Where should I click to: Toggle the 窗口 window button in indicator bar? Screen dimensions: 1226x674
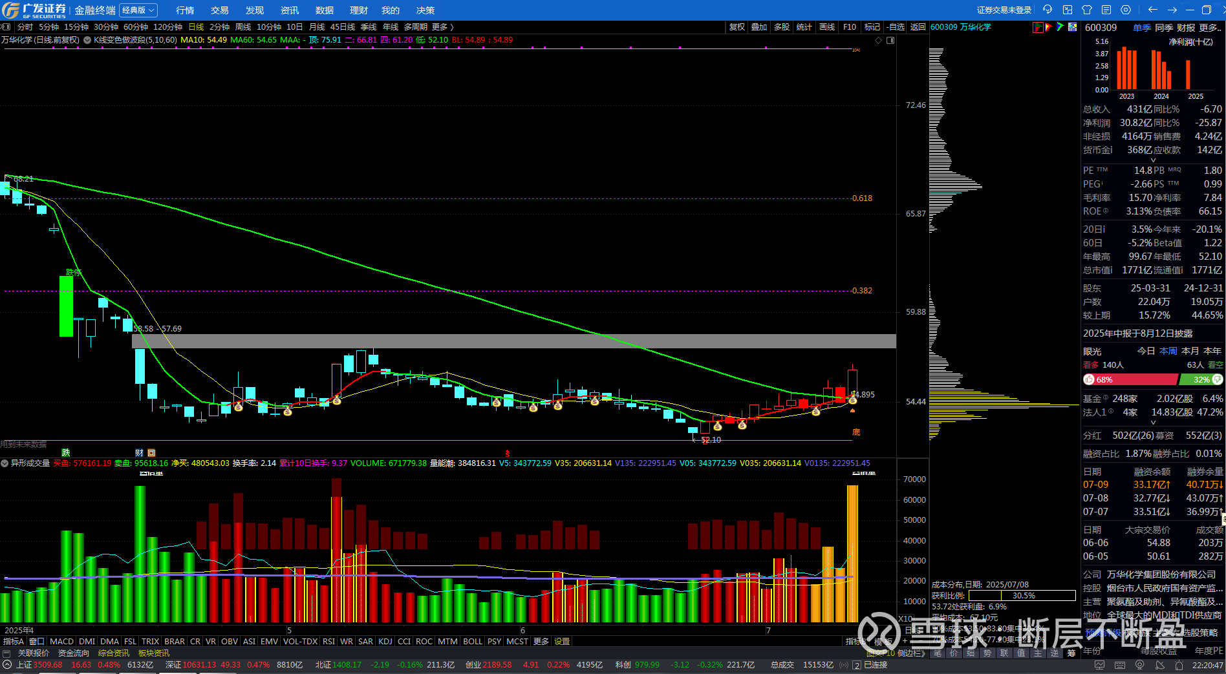click(x=37, y=642)
